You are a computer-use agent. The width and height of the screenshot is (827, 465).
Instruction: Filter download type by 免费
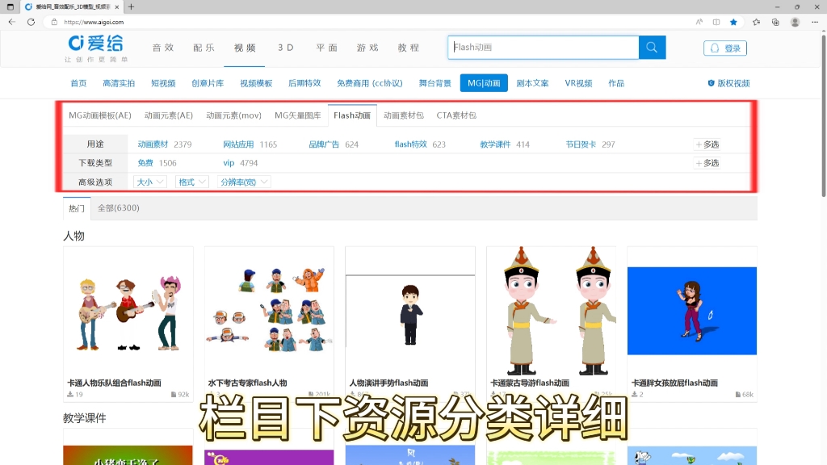[145, 163]
